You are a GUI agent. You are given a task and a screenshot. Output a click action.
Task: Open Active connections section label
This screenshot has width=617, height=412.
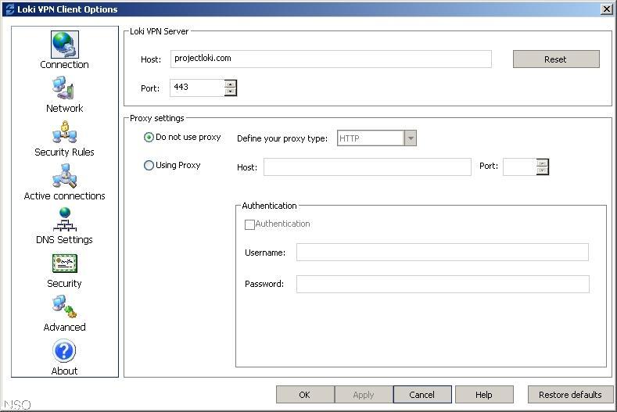pos(65,195)
